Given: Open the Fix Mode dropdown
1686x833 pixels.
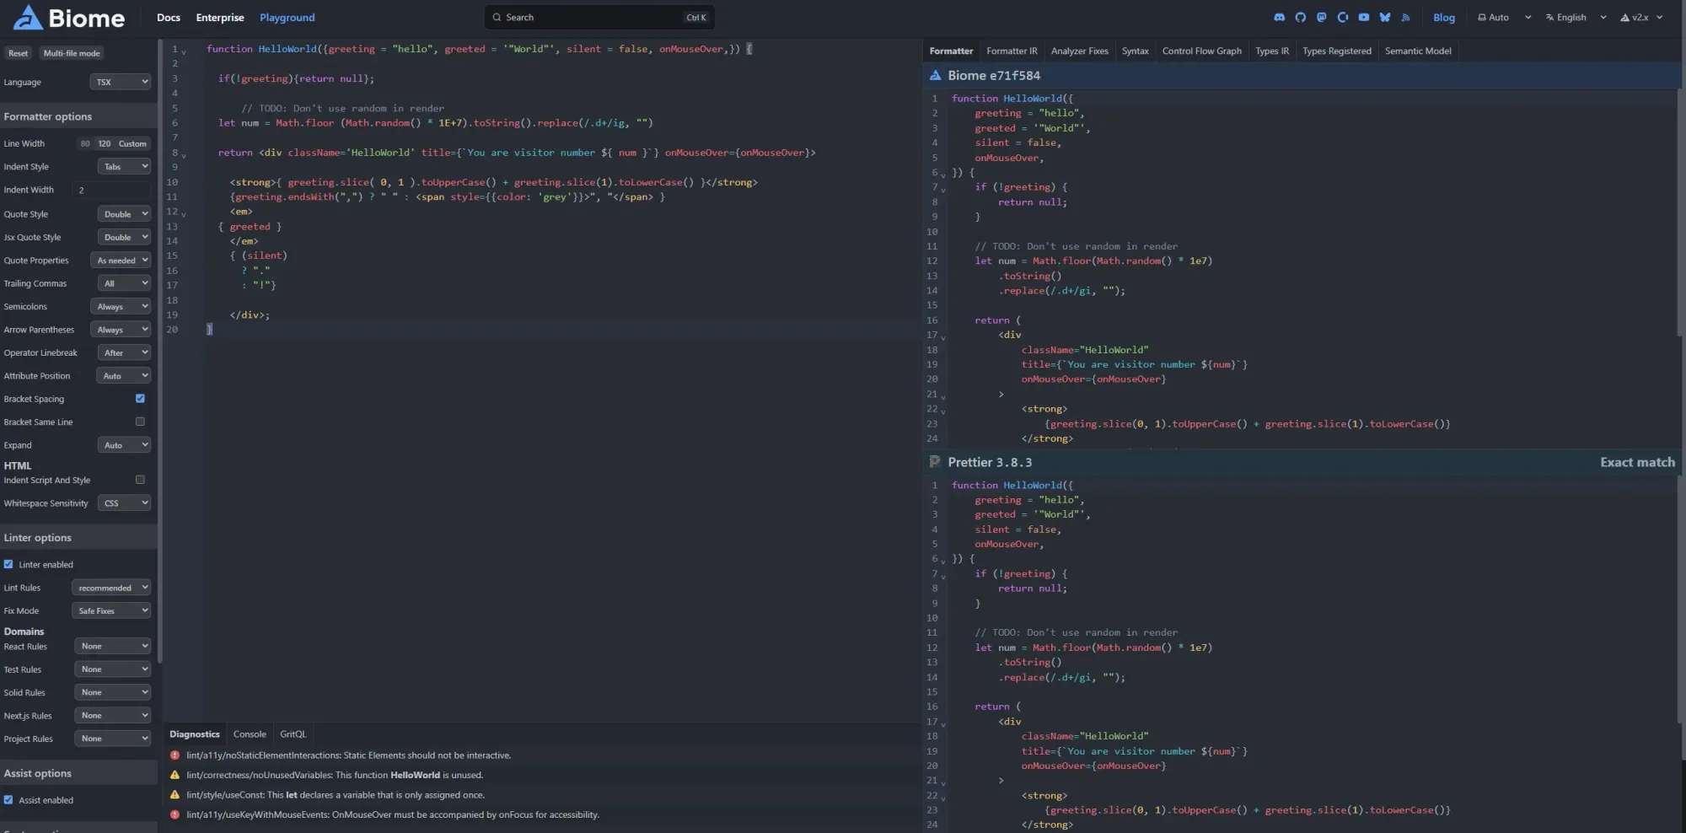Looking at the screenshot, I should 111,610.
